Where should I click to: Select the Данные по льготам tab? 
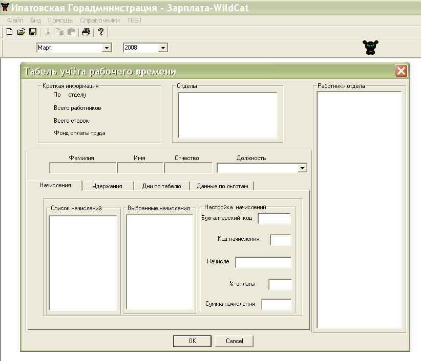(222, 186)
